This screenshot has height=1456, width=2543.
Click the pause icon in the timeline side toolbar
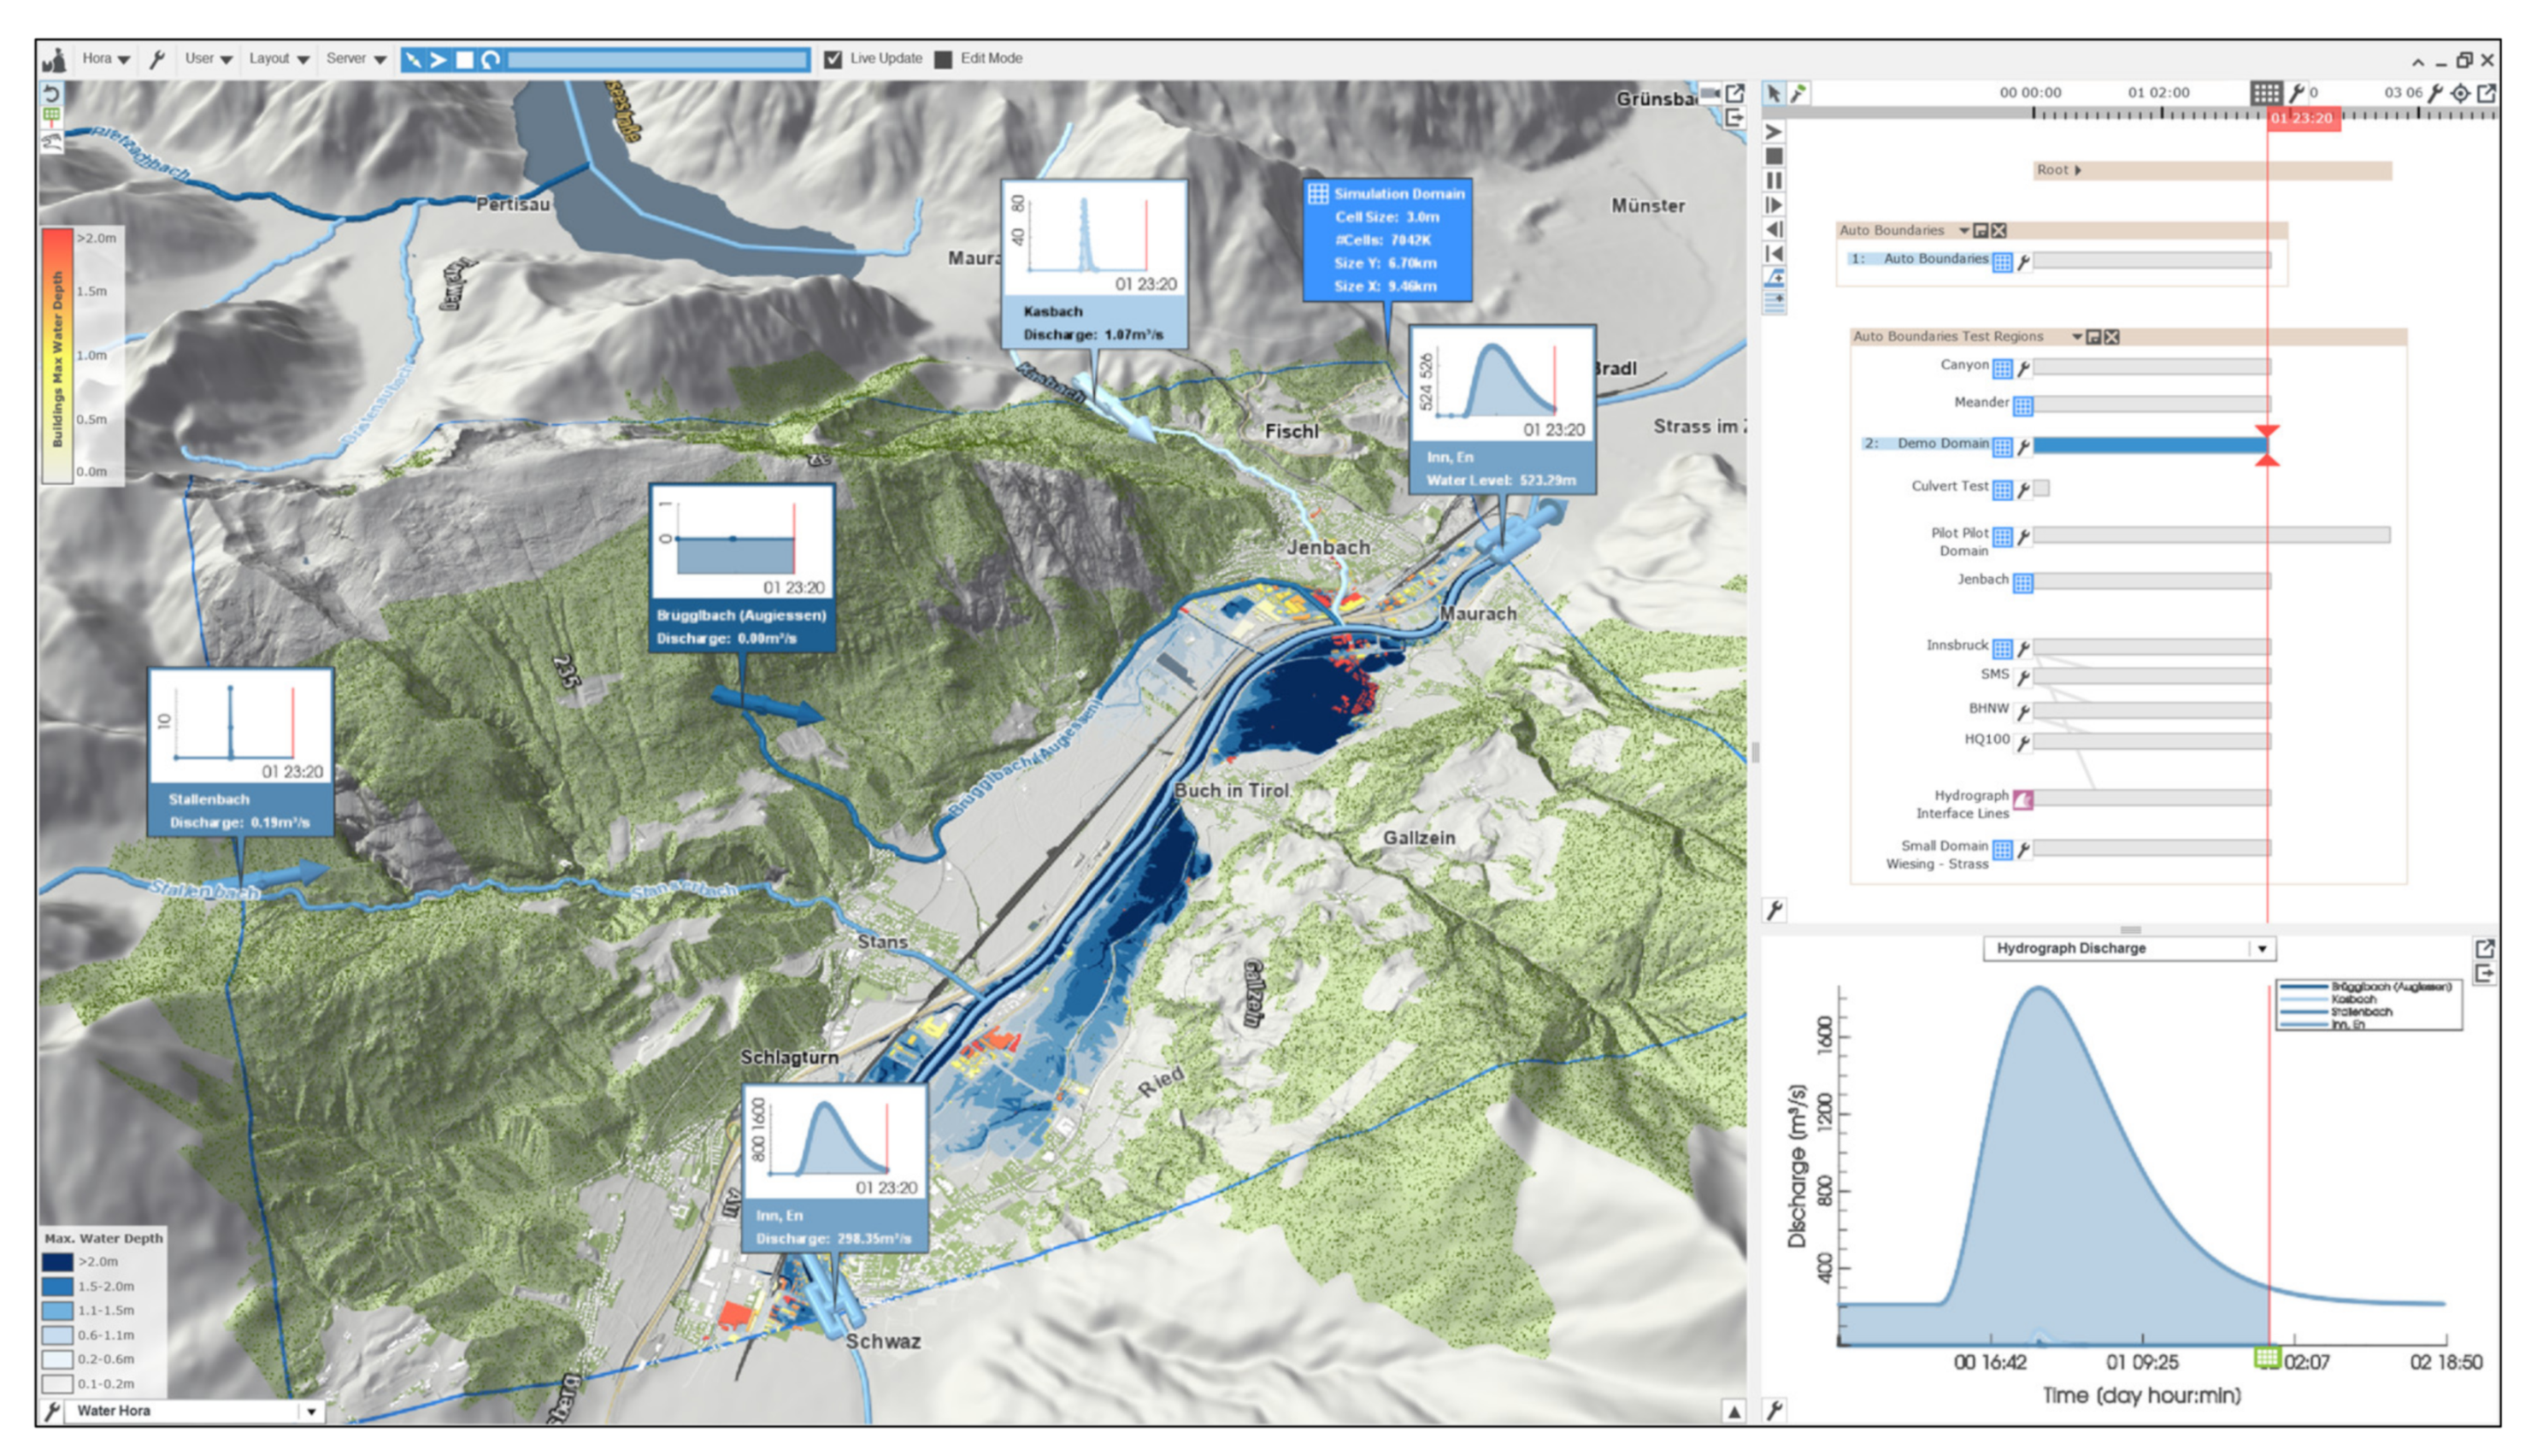[1775, 181]
